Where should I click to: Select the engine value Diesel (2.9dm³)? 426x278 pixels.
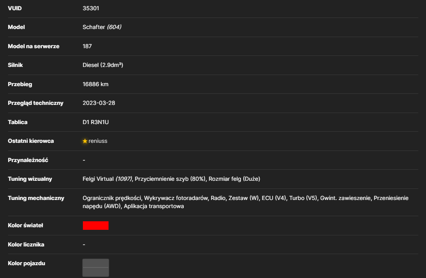(103, 65)
